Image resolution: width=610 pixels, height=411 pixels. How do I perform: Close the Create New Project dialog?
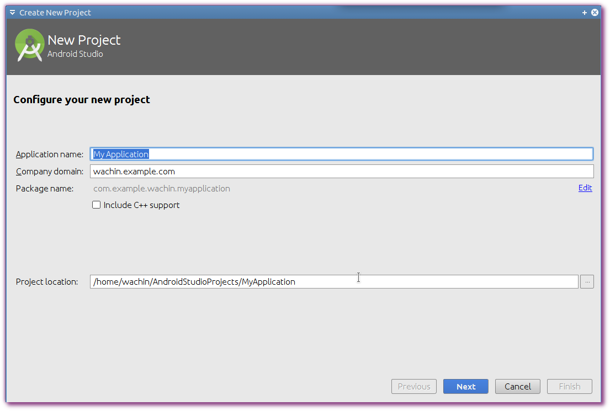coord(595,13)
